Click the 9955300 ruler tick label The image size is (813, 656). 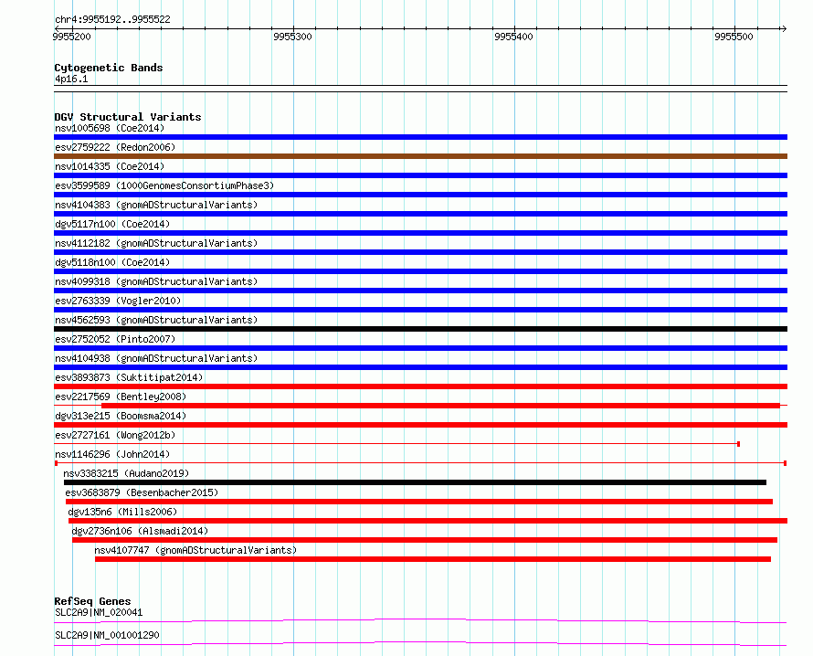292,37
